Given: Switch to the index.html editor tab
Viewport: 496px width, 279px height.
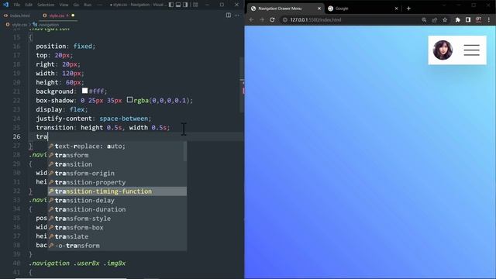Looking at the screenshot, I should [17, 15].
